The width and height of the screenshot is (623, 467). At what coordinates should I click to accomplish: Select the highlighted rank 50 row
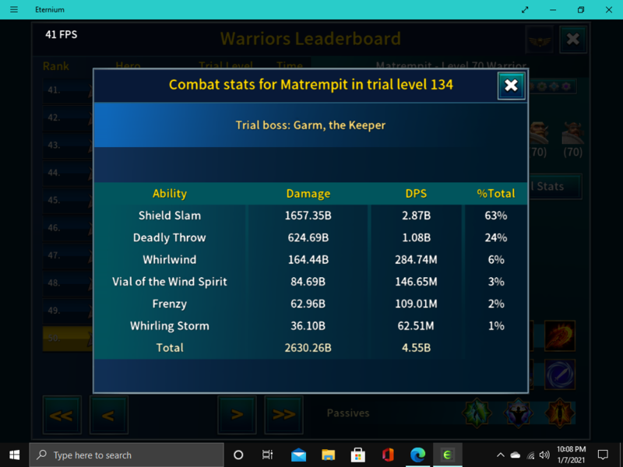click(67, 339)
